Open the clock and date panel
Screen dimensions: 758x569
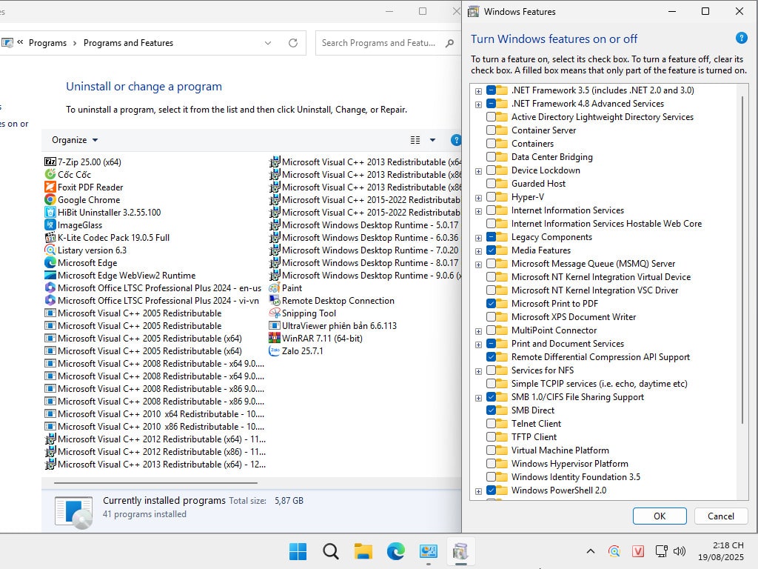coord(721,551)
